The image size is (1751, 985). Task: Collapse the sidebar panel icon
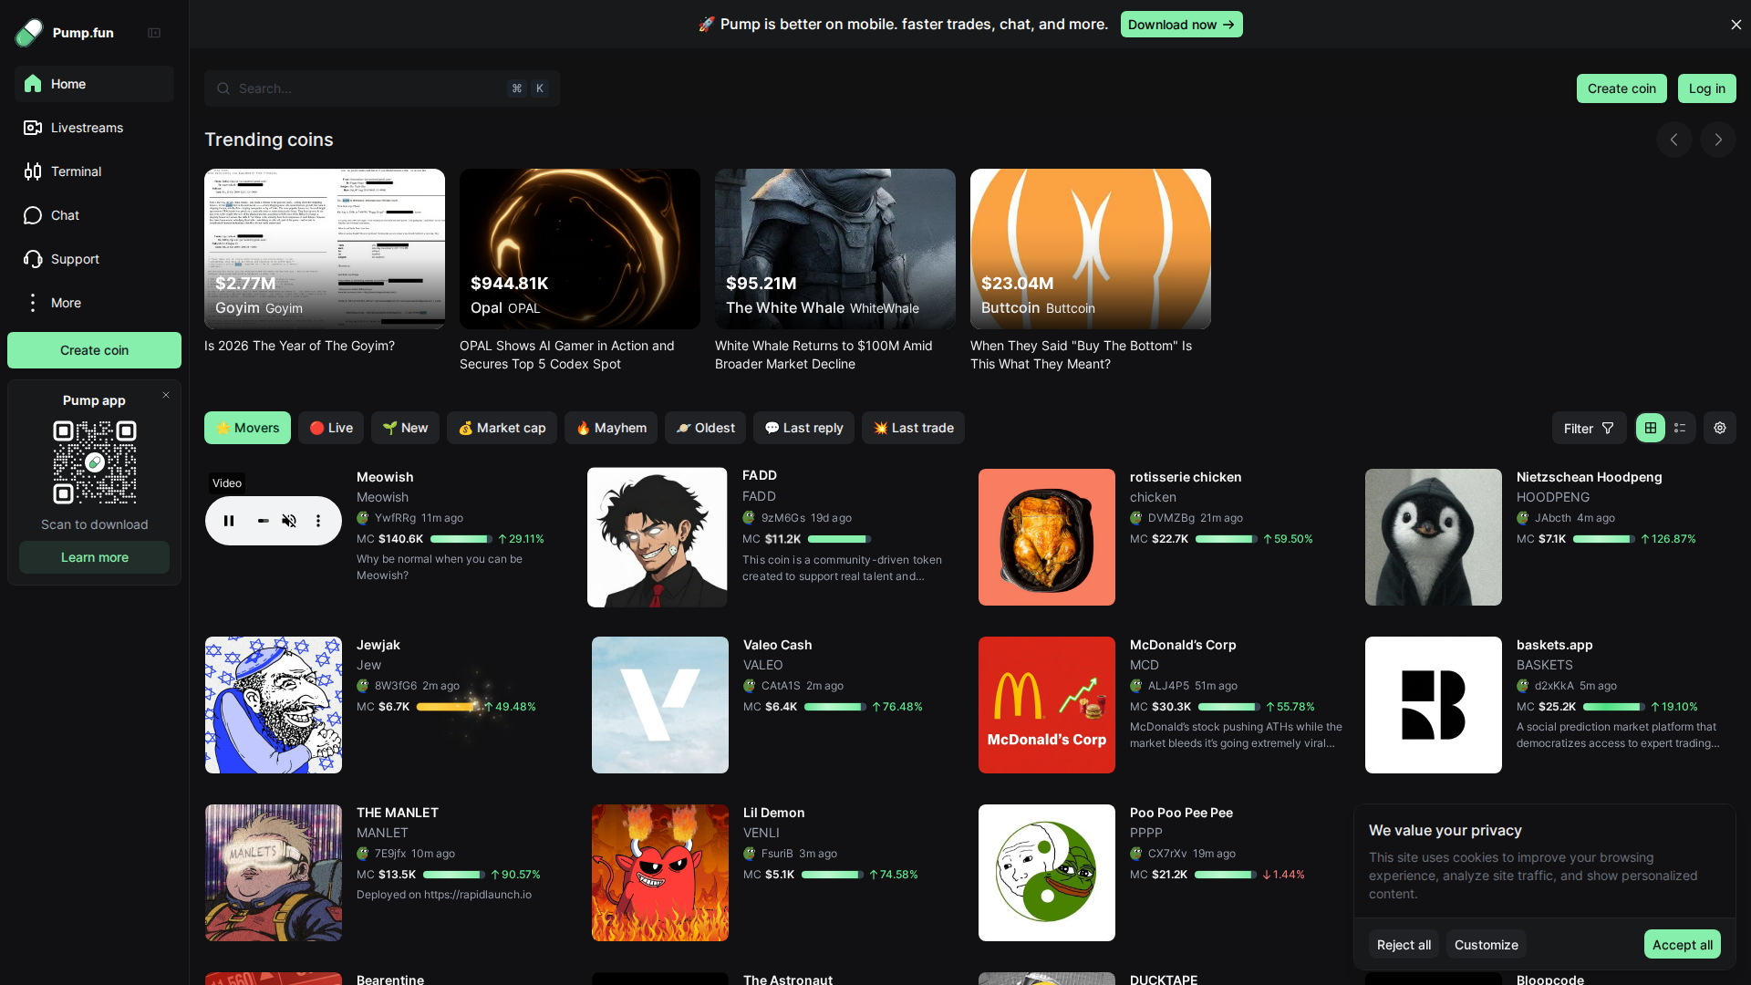pos(154,33)
